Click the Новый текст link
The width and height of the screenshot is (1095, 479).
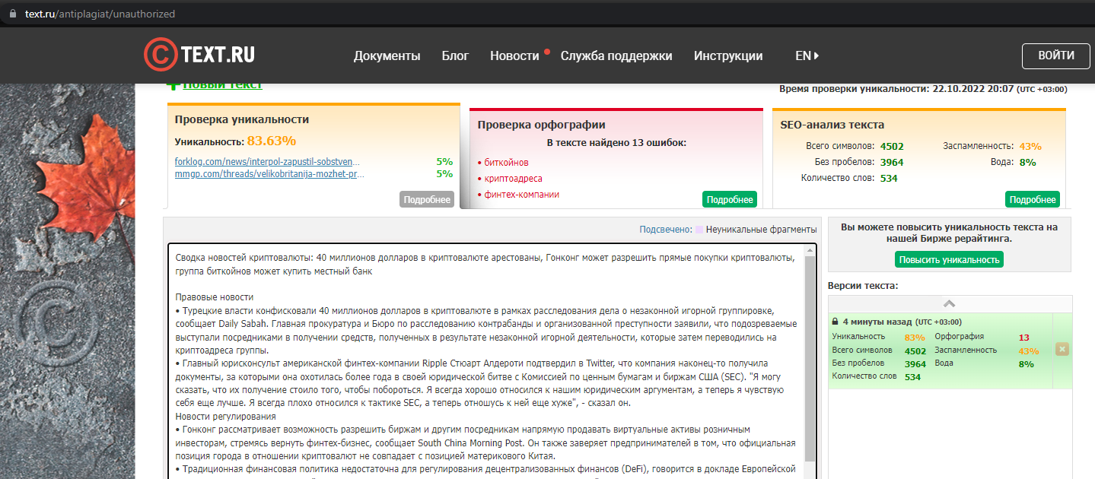tap(222, 85)
